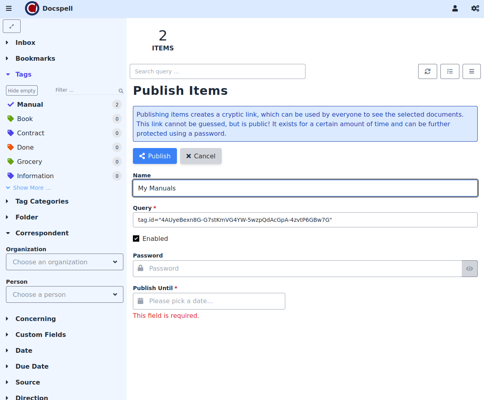
Task: Click the refresh results icon button
Action: click(x=427, y=71)
